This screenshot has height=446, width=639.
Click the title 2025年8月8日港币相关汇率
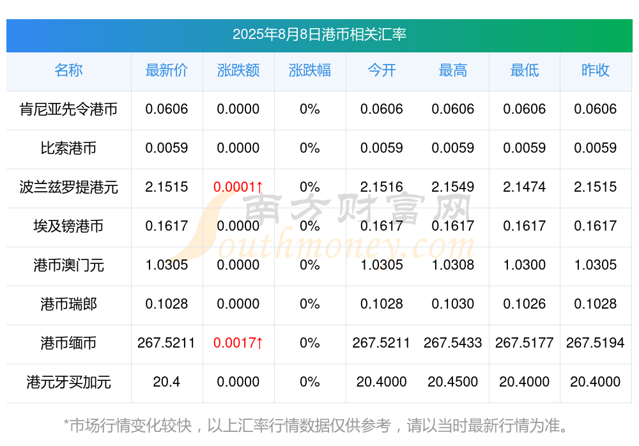[319, 35]
